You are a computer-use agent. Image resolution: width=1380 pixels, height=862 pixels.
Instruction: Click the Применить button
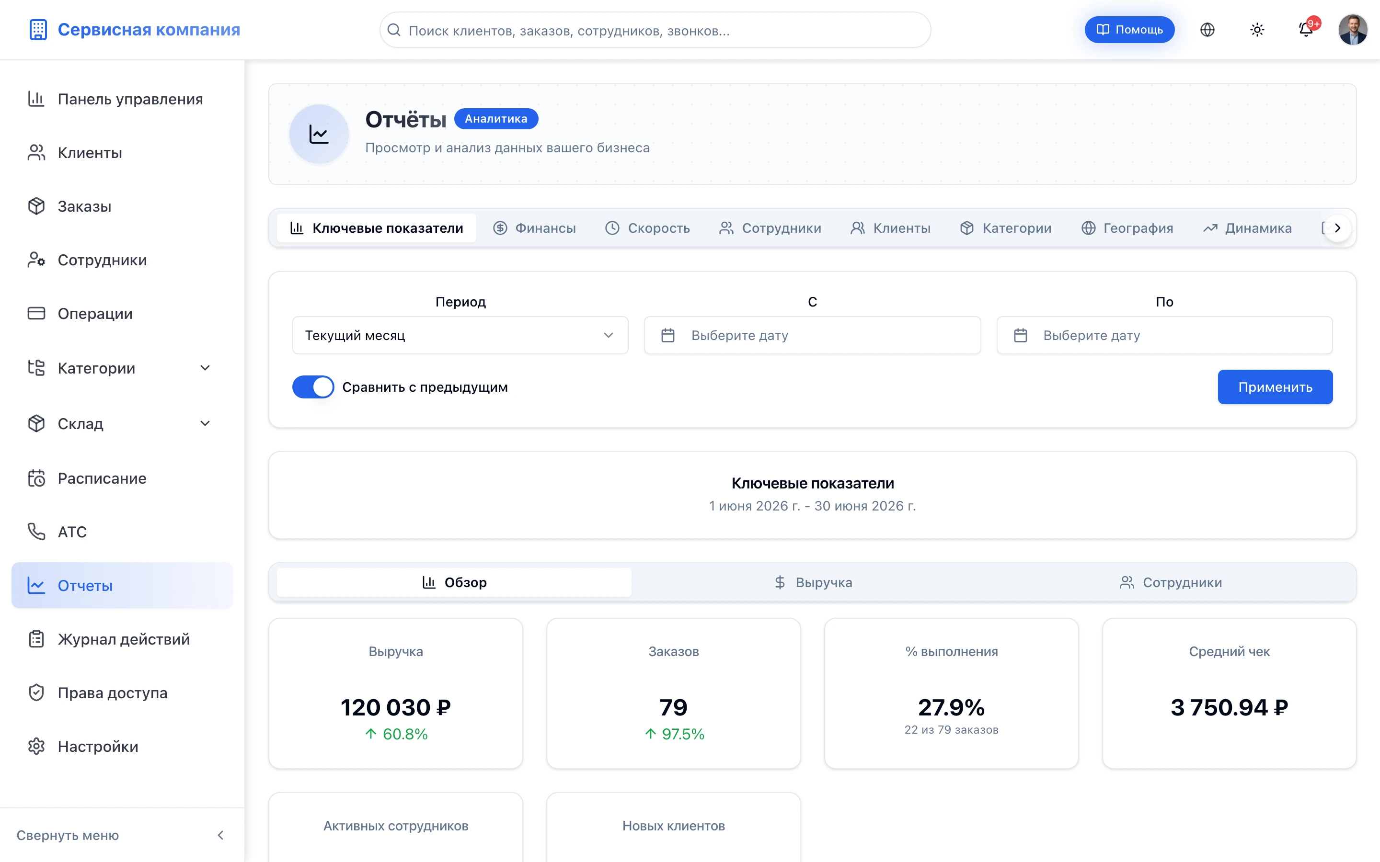pos(1275,387)
